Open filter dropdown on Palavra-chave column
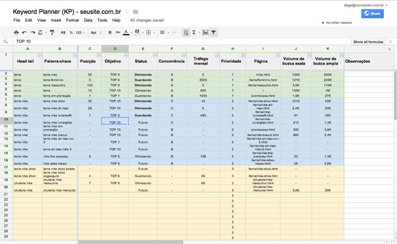This screenshot has width=397, height=244. click(x=75, y=55)
